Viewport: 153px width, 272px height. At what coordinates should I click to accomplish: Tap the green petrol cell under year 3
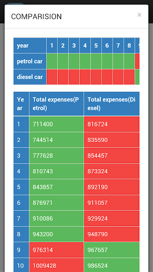(x=74, y=61)
